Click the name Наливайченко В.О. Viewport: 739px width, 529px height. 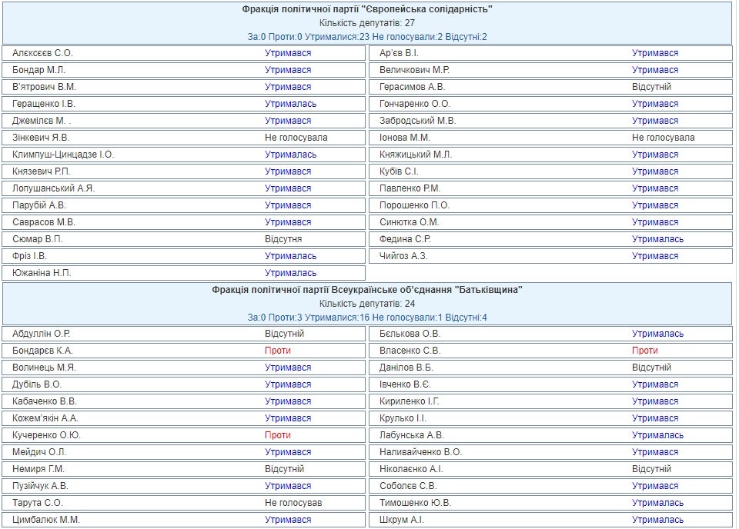[420, 452]
